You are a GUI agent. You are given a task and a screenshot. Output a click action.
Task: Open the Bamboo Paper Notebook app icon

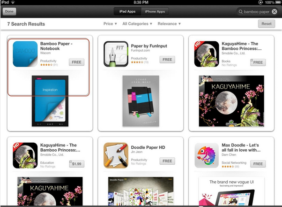[25, 54]
